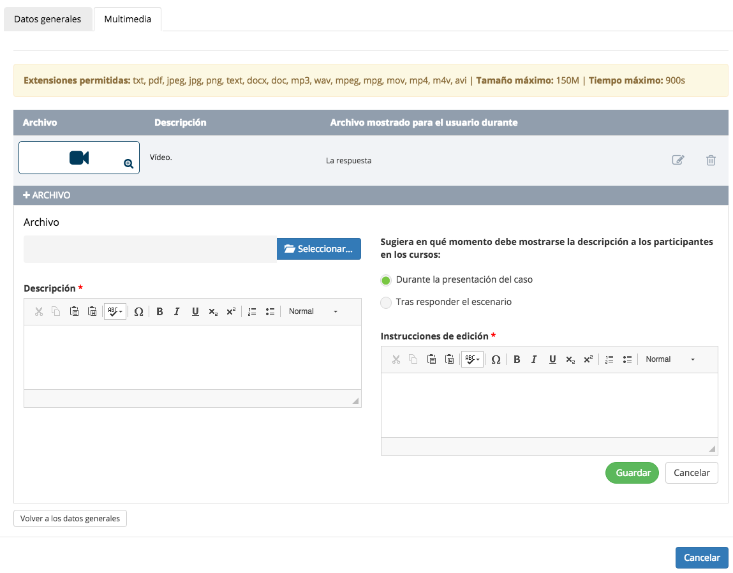733x573 pixels.
Task: Open the Multimedia tab
Action: coord(128,19)
